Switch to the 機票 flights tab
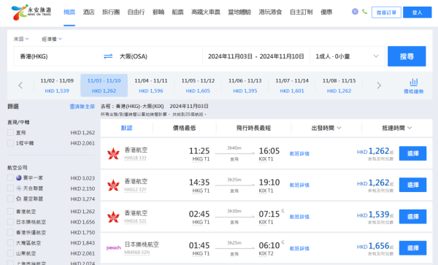The height and width of the screenshot is (265, 438). (69, 12)
